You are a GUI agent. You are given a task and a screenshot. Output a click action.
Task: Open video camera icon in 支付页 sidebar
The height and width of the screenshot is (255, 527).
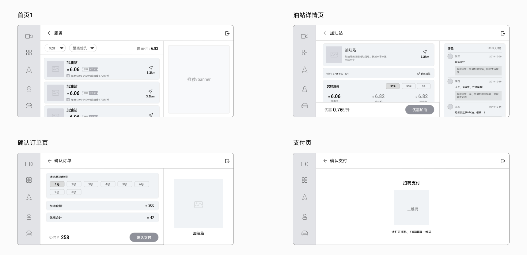pos(305,164)
